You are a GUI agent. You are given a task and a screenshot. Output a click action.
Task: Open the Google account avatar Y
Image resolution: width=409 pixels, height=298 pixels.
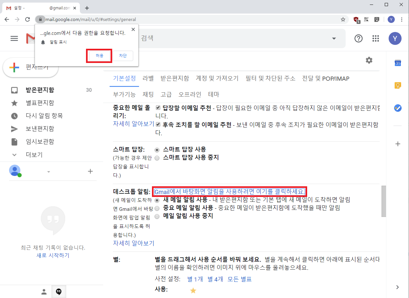pos(395,38)
